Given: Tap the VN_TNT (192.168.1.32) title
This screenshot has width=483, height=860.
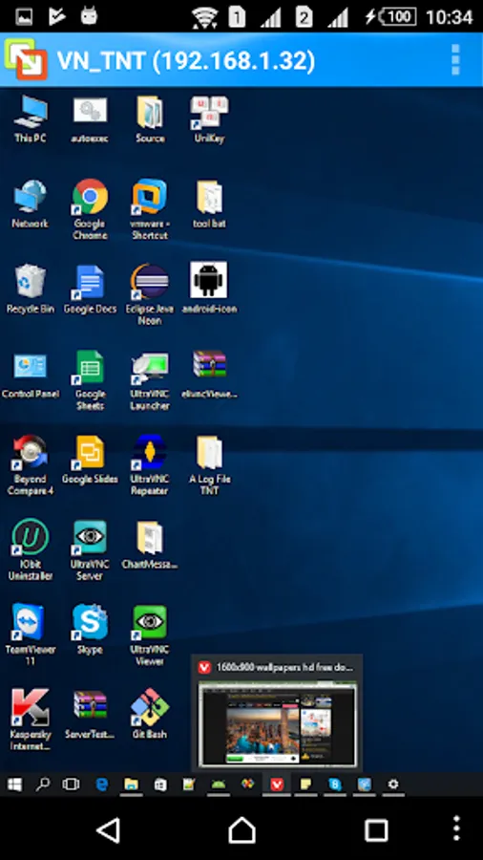Looking at the screenshot, I should 186,60.
